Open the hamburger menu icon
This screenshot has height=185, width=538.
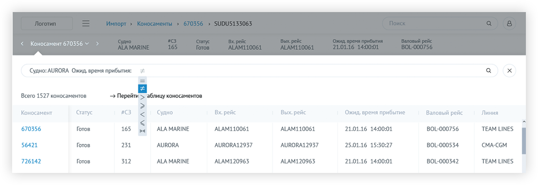[86, 24]
